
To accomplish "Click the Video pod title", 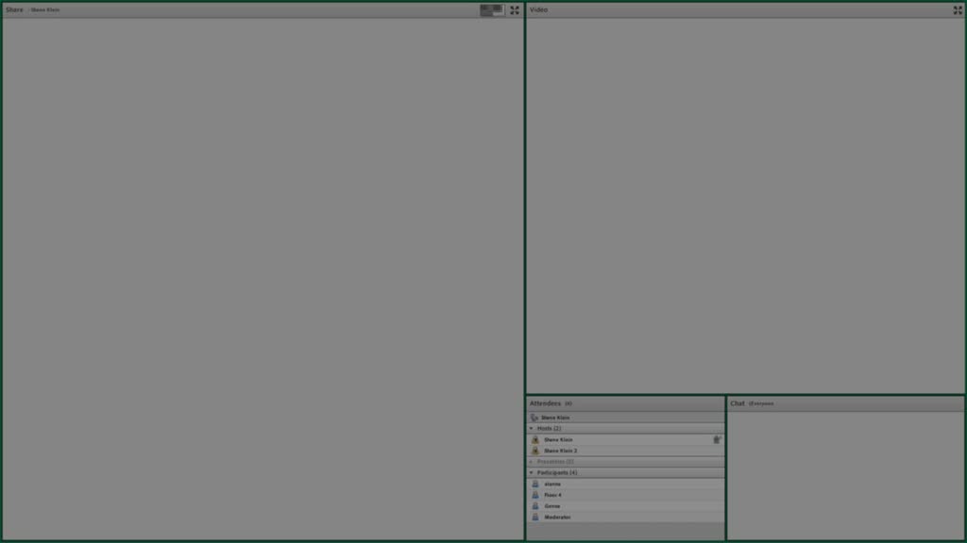I will [538, 9].
